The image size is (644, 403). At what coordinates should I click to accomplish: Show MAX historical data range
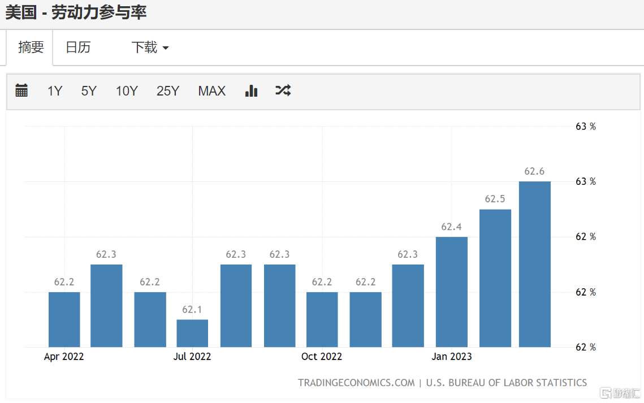click(211, 91)
